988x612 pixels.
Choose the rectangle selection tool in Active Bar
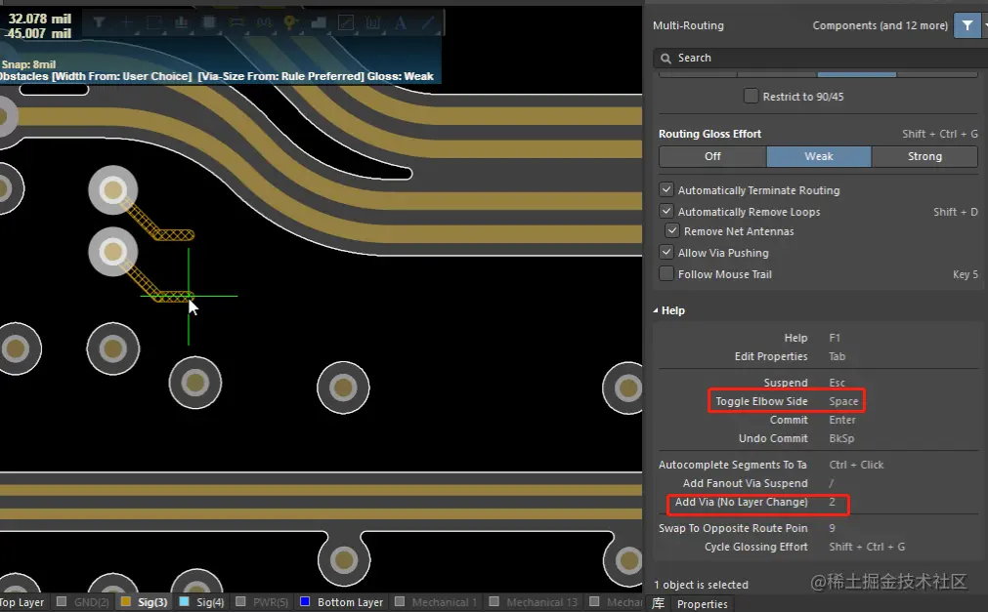[x=153, y=22]
